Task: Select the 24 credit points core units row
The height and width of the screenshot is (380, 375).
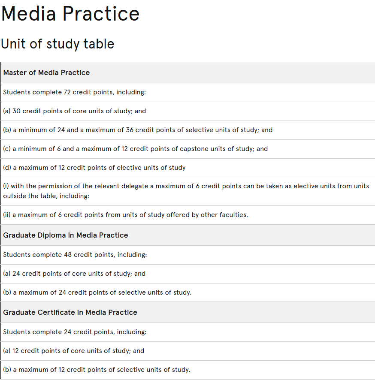Action: pyautogui.click(x=187, y=274)
